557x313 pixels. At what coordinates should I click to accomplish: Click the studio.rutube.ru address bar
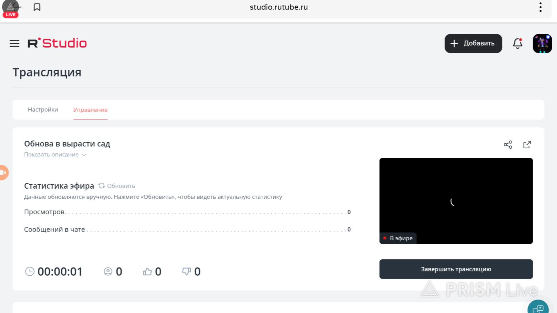coord(278,7)
